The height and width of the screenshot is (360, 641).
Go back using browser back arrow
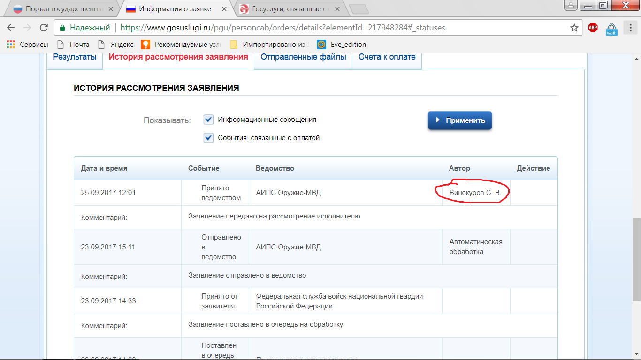[x=11, y=28]
